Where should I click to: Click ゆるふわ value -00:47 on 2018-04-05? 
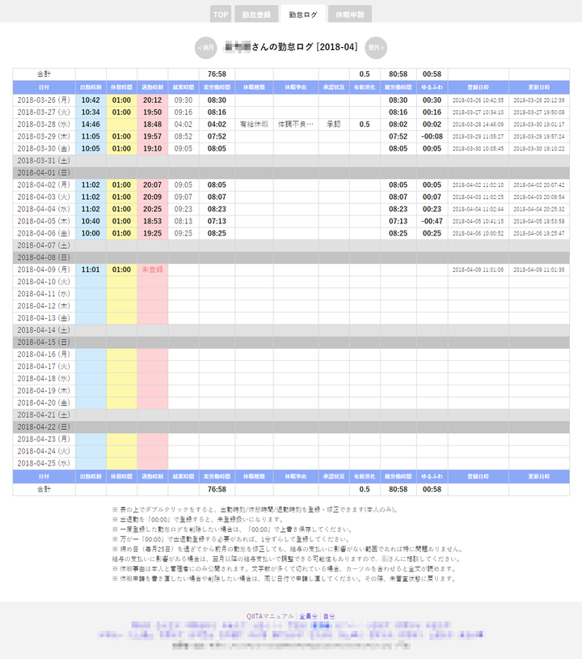[432, 221]
